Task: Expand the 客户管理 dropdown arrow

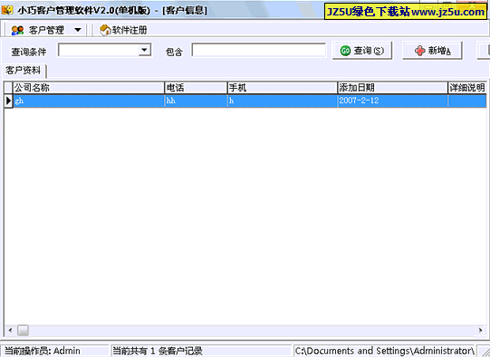Action: click(x=78, y=30)
